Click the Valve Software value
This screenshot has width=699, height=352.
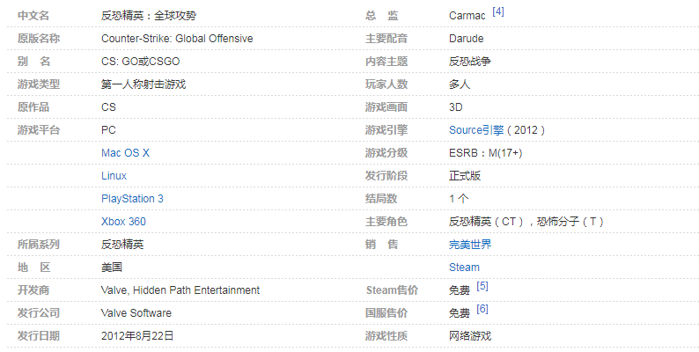[136, 312]
